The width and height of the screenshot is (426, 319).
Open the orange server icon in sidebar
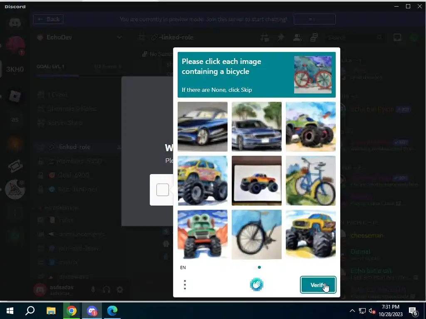(x=15, y=143)
